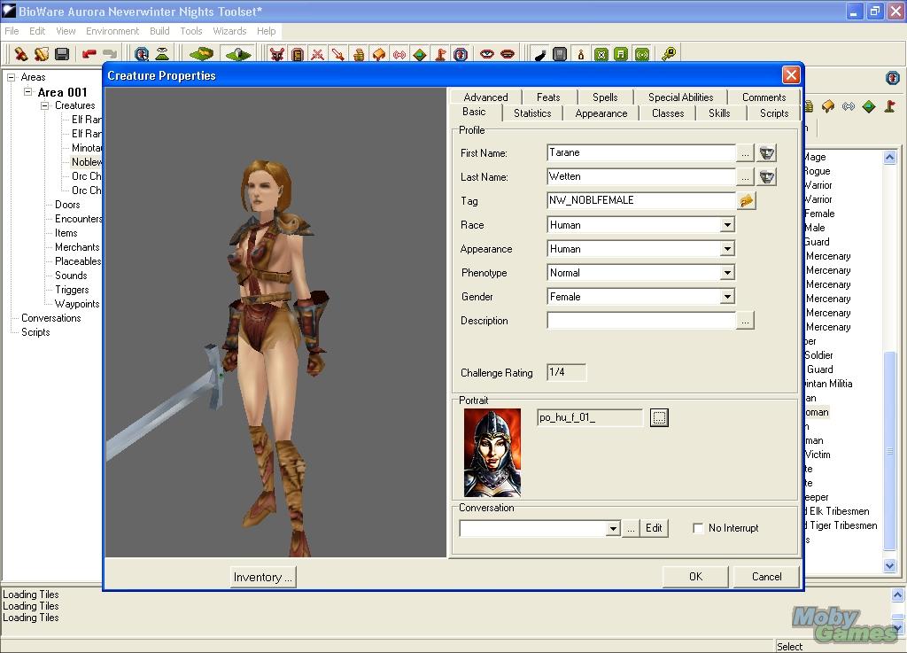Open the Feats tab
Viewport: 907px width, 653px height.
548,97
